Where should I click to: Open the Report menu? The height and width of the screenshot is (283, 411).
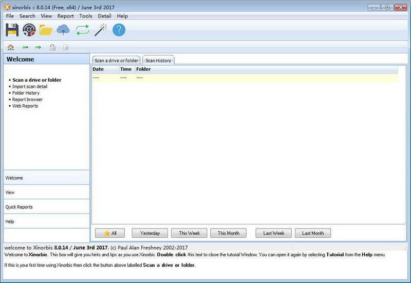tap(66, 16)
